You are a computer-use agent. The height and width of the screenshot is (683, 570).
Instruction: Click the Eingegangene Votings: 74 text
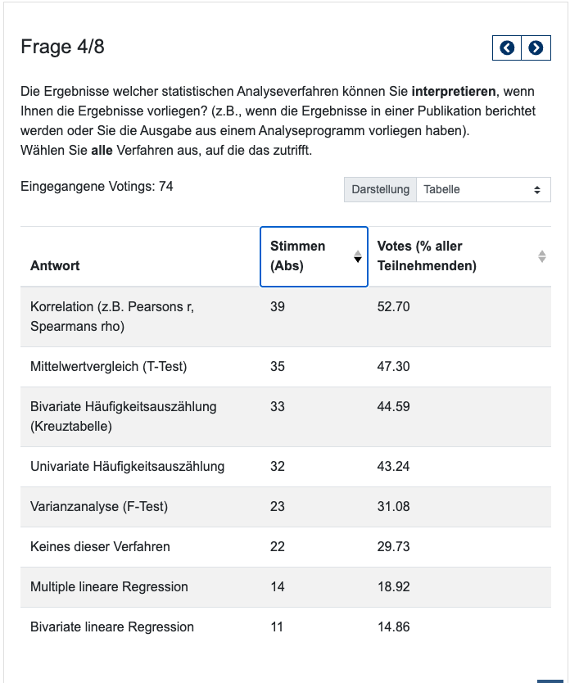point(97,186)
